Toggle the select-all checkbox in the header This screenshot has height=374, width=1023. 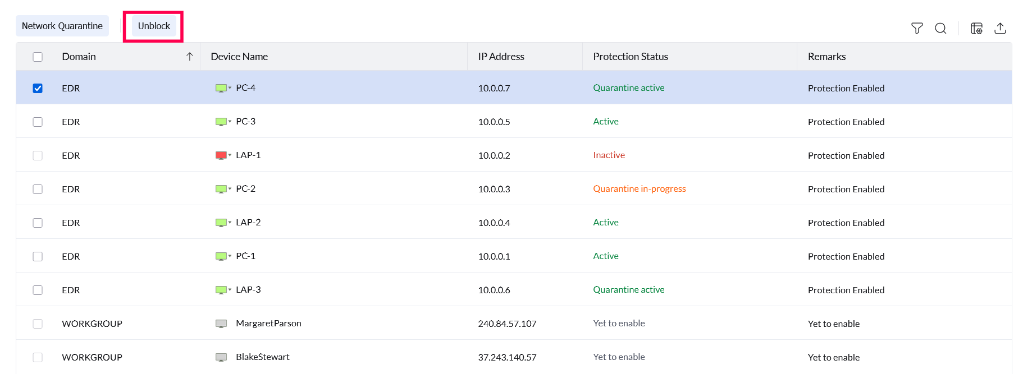coord(38,57)
